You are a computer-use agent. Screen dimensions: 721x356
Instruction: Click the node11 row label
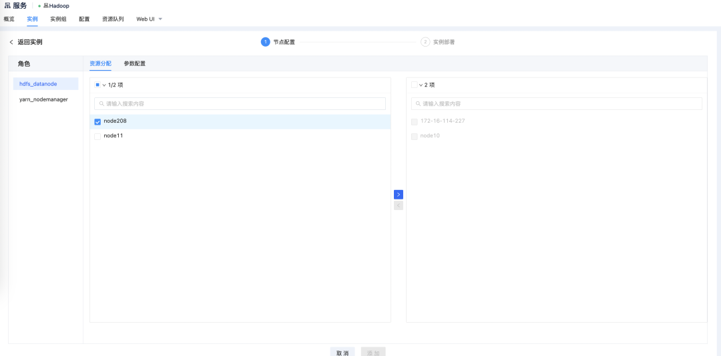113,136
